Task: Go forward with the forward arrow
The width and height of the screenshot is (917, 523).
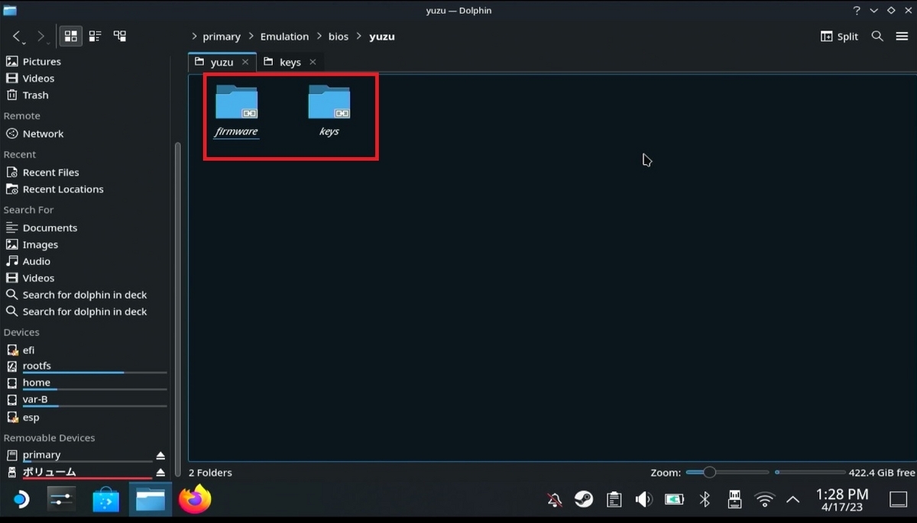Action: (x=41, y=36)
